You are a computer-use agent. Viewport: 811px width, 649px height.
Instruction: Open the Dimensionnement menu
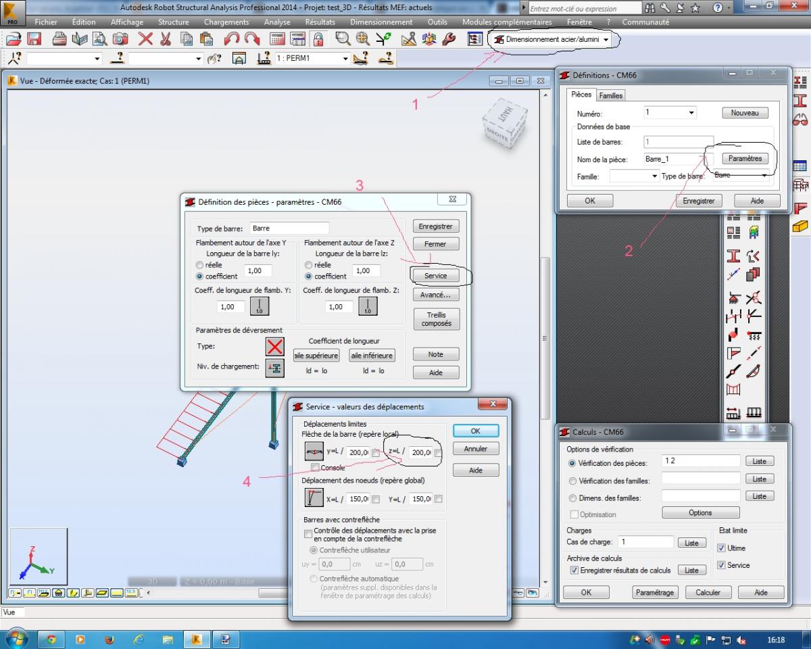coord(381,22)
